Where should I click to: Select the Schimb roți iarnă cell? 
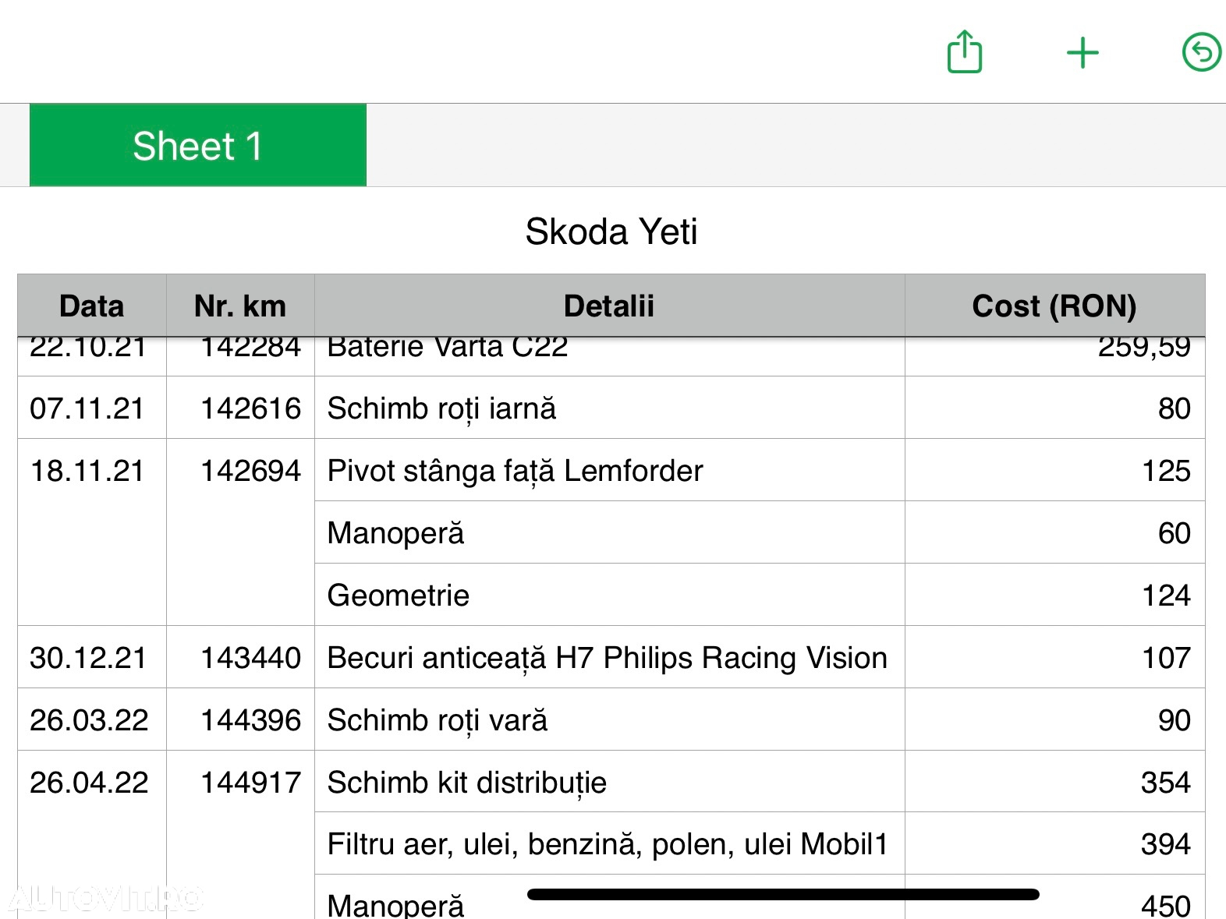(609, 408)
